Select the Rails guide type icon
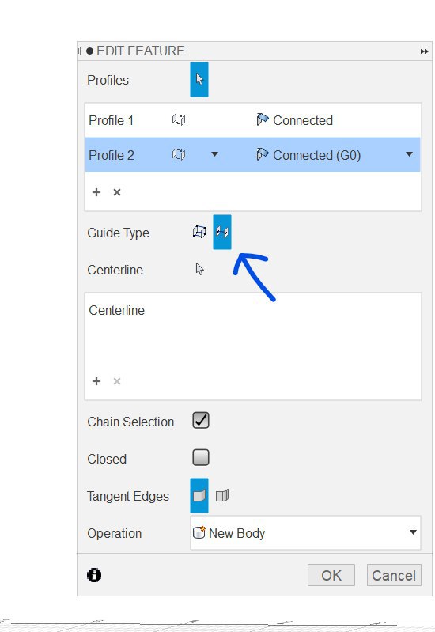Screen dimensions: 435x632 [x=199, y=232]
